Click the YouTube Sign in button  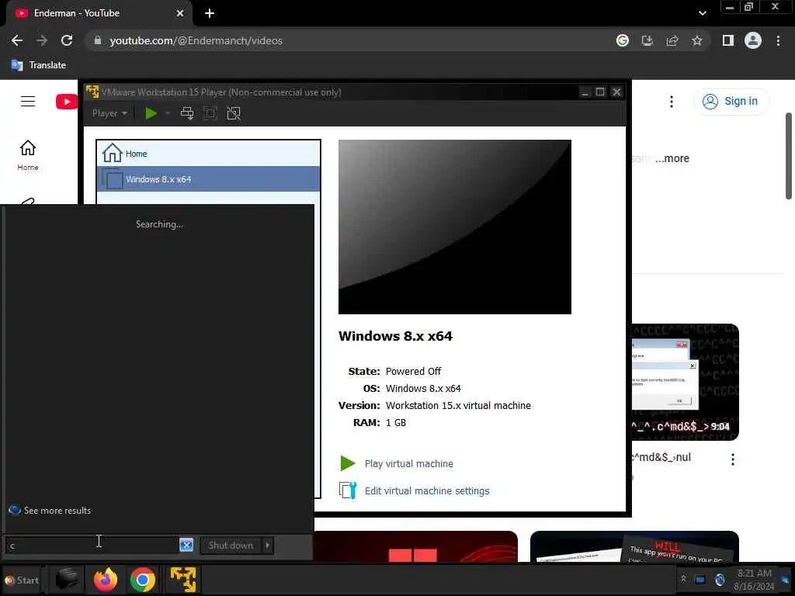tap(731, 102)
